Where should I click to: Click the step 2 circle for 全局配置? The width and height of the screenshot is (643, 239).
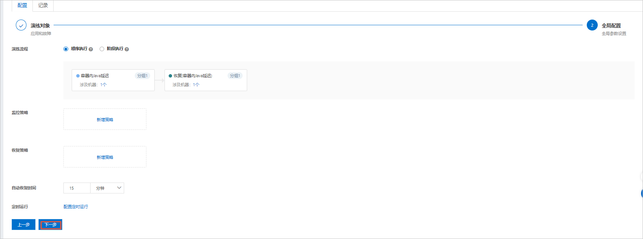tap(592, 25)
